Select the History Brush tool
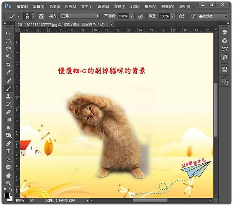This screenshot has height=206, width=233. click(x=8, y=104)
